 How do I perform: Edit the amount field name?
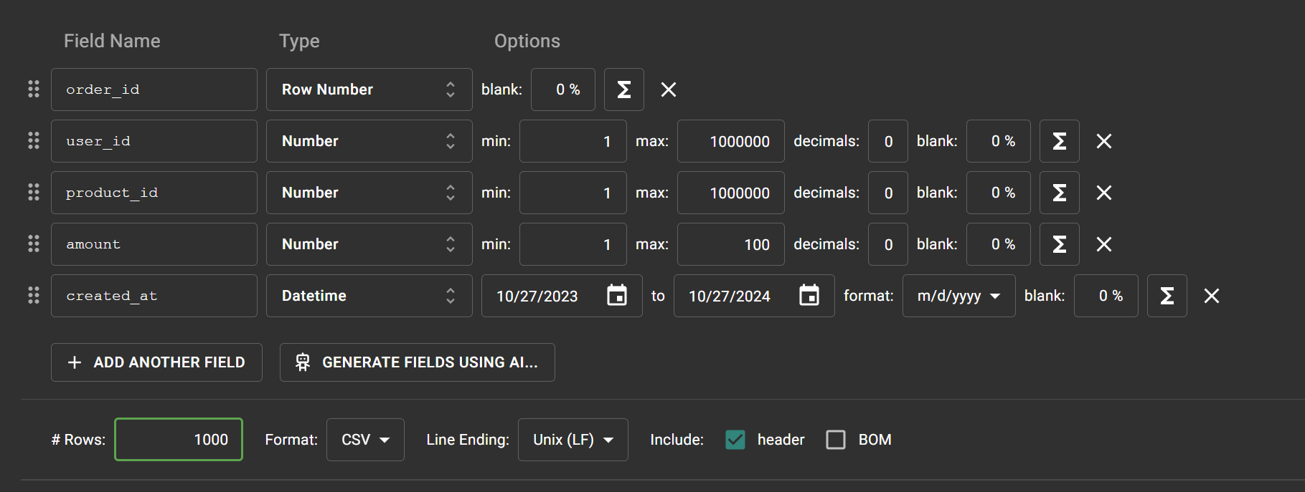pos(154,244)
